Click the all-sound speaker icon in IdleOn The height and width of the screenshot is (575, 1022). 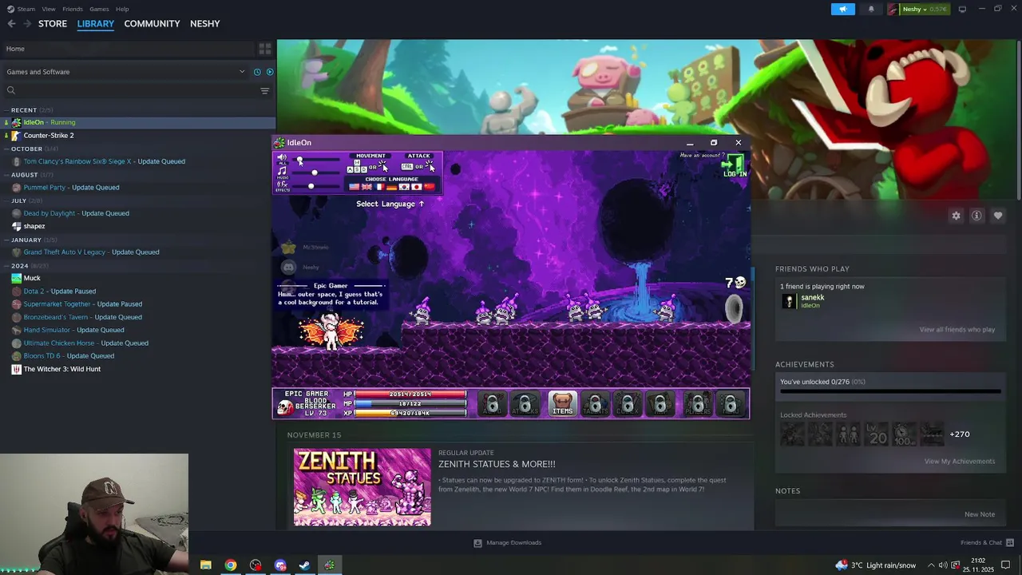pyautogui.click(x=282, y=157)
